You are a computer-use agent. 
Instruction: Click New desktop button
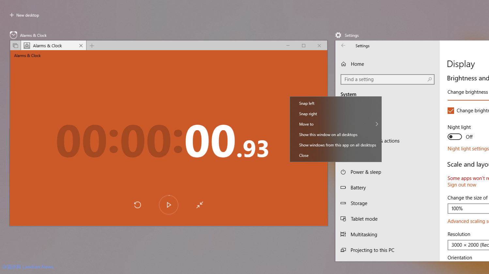24,15
